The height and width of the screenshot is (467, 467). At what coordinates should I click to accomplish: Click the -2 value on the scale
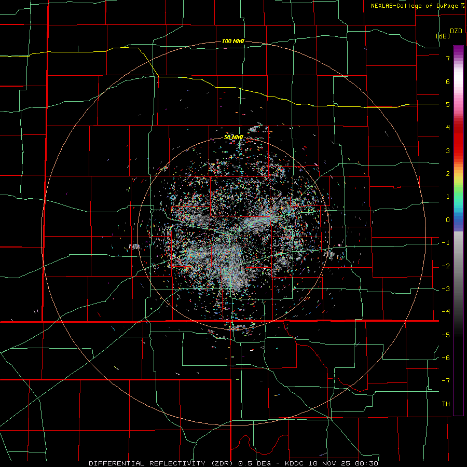pyautogui.click(x=446, y=266)
